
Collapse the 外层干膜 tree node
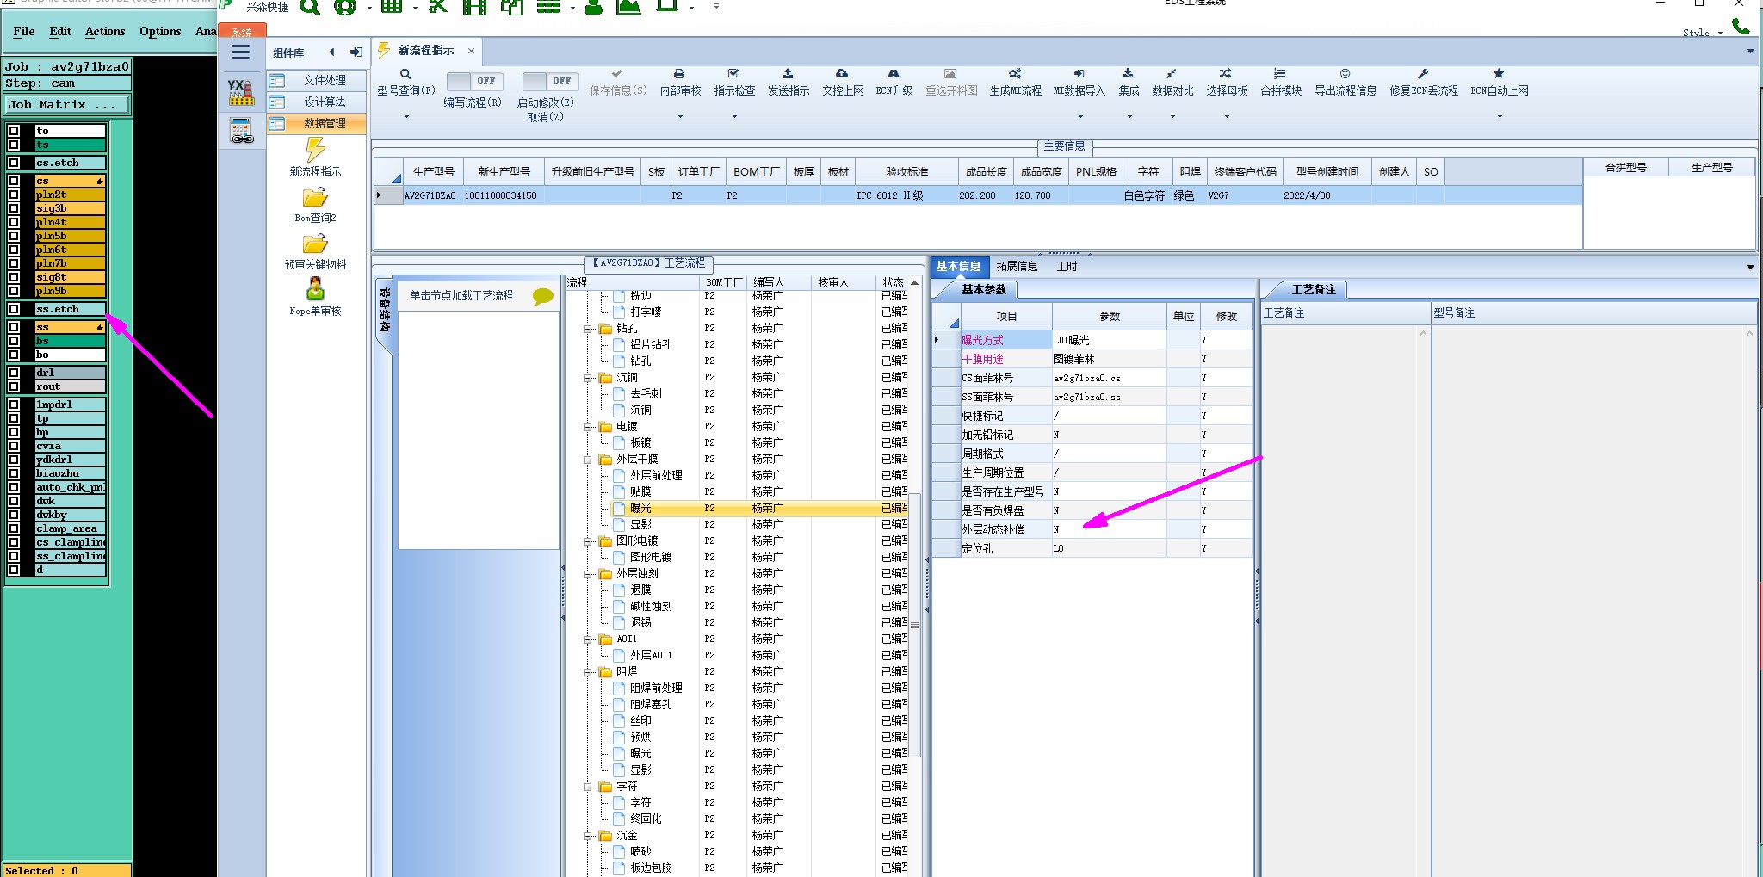(589, 460)
